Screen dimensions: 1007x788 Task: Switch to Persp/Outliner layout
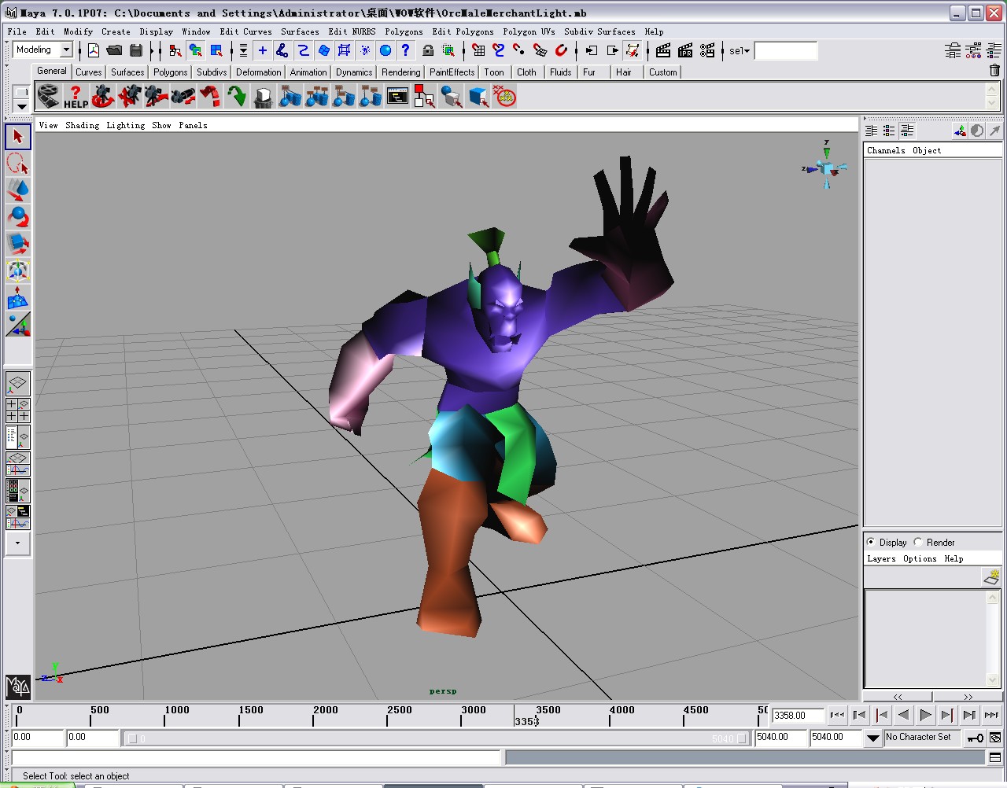[x=18, y=437]
